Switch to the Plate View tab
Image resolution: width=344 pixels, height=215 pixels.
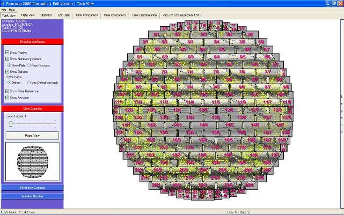pos(28,15)
